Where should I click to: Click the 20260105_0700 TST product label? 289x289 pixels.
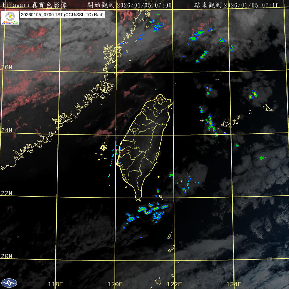click(x=62, y=15)
